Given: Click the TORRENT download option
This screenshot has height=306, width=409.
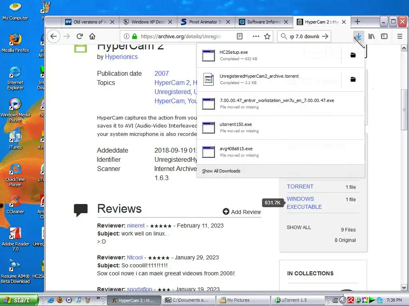Looking at the screenshot, I should tap(300, 186).
